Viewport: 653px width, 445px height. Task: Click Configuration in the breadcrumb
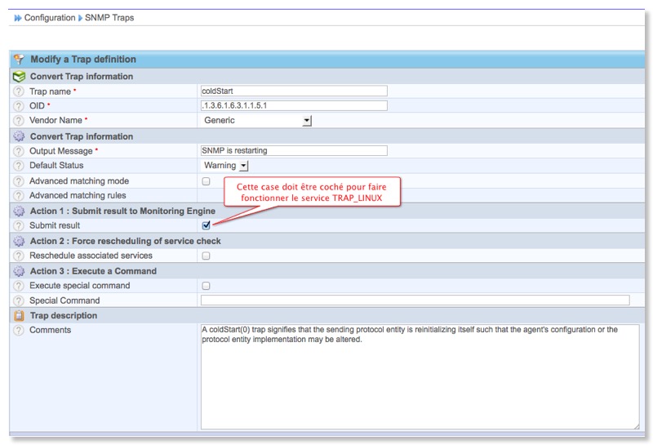click(x=49, y=17)
